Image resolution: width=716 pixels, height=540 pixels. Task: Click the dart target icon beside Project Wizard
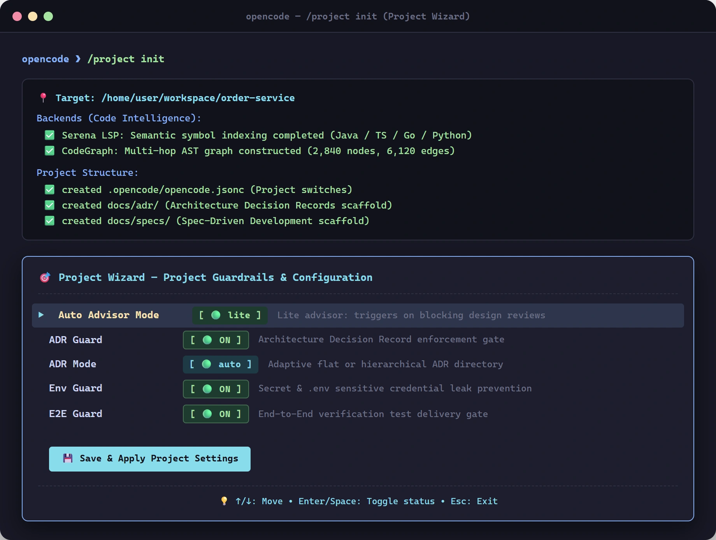pyautogui.click(x=45, y=277)
